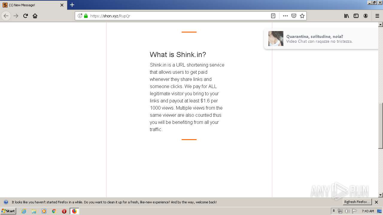The height and width of the screenshot is (215, 383).
Task: Open Firefox account icon
Action: point(366,16)
